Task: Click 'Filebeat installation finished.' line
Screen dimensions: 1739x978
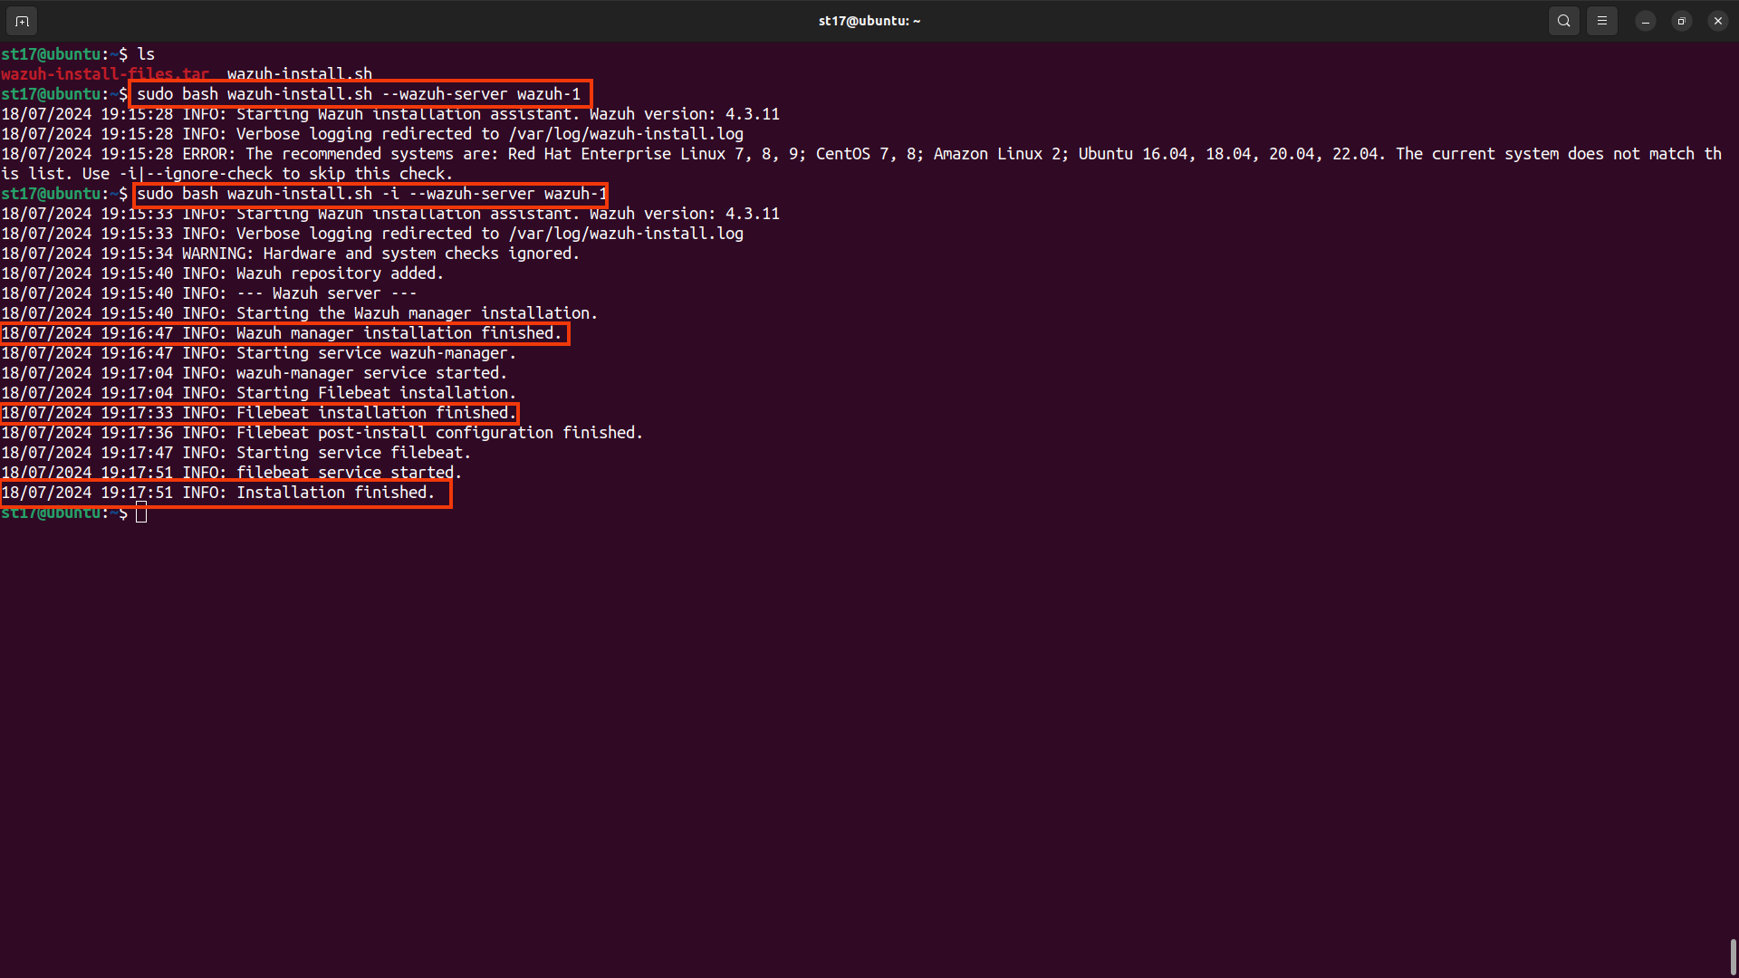Action: coord(259,413)
